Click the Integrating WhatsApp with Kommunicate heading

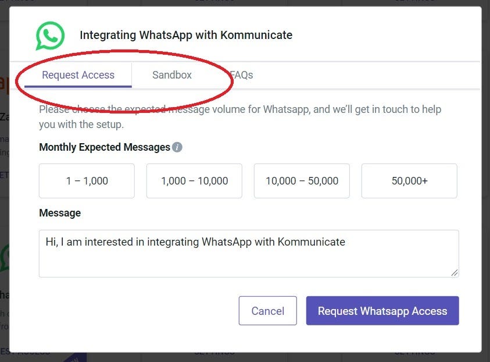186,35
